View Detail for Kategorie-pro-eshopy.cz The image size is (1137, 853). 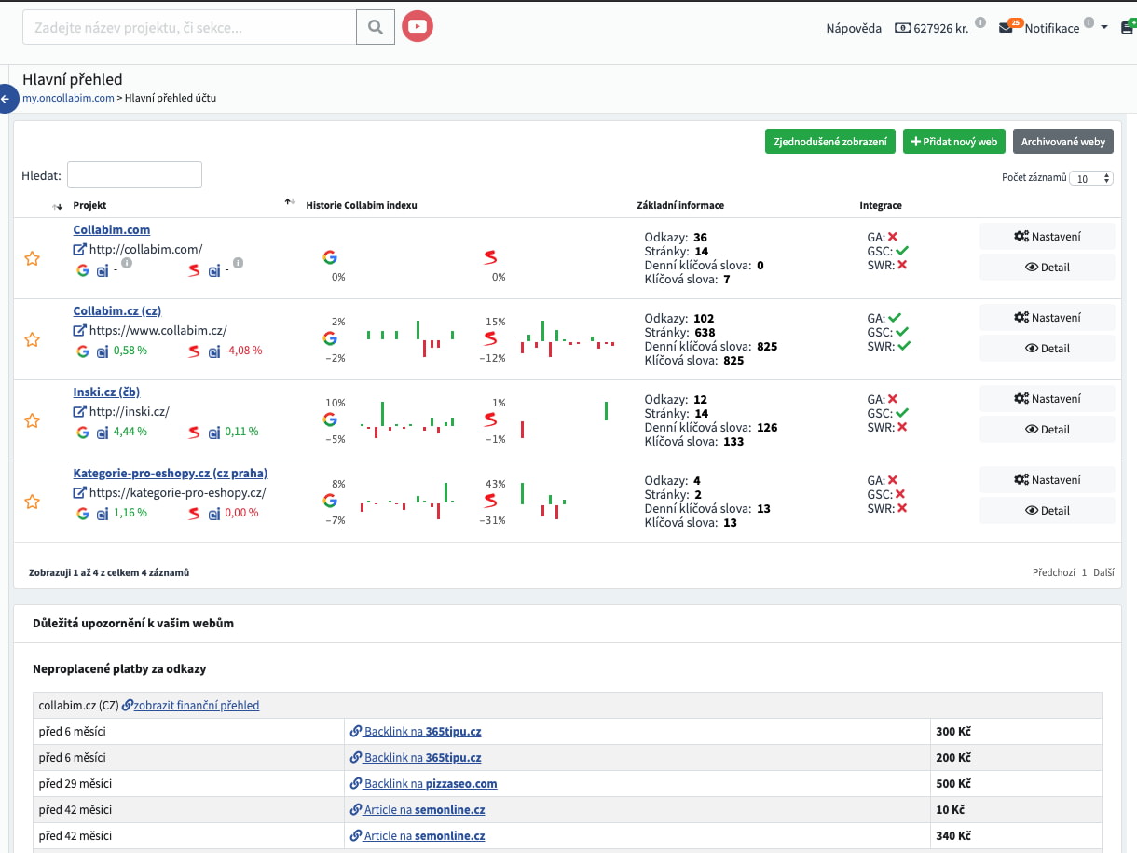tap(1048, 511)
